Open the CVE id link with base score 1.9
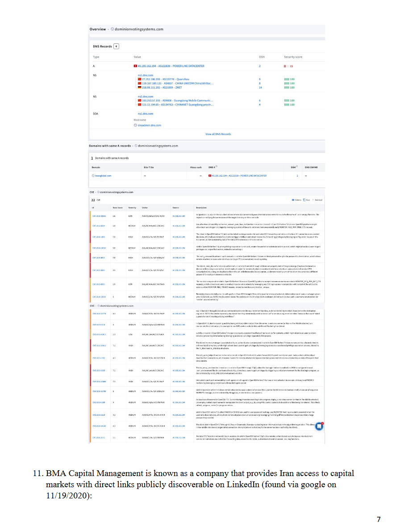Viewport: 408px width, 527px height. point(99,284)
